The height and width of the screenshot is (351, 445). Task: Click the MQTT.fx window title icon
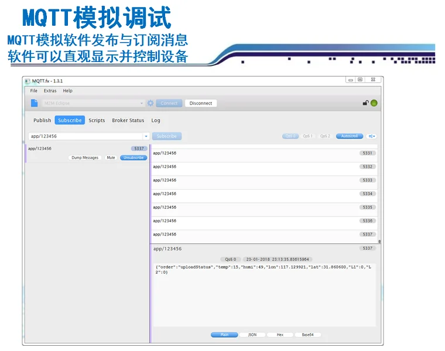pyautogui.click(x=28, y=81)
